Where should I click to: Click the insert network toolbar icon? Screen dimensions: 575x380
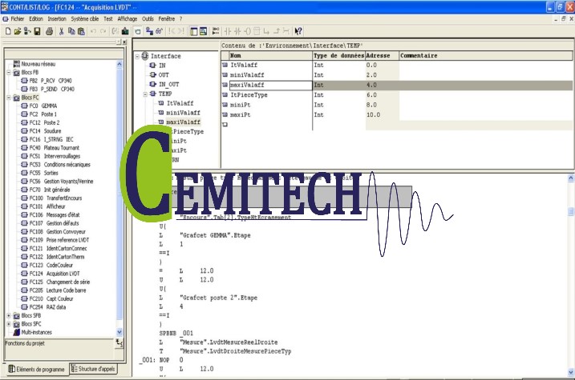(216, 31)
